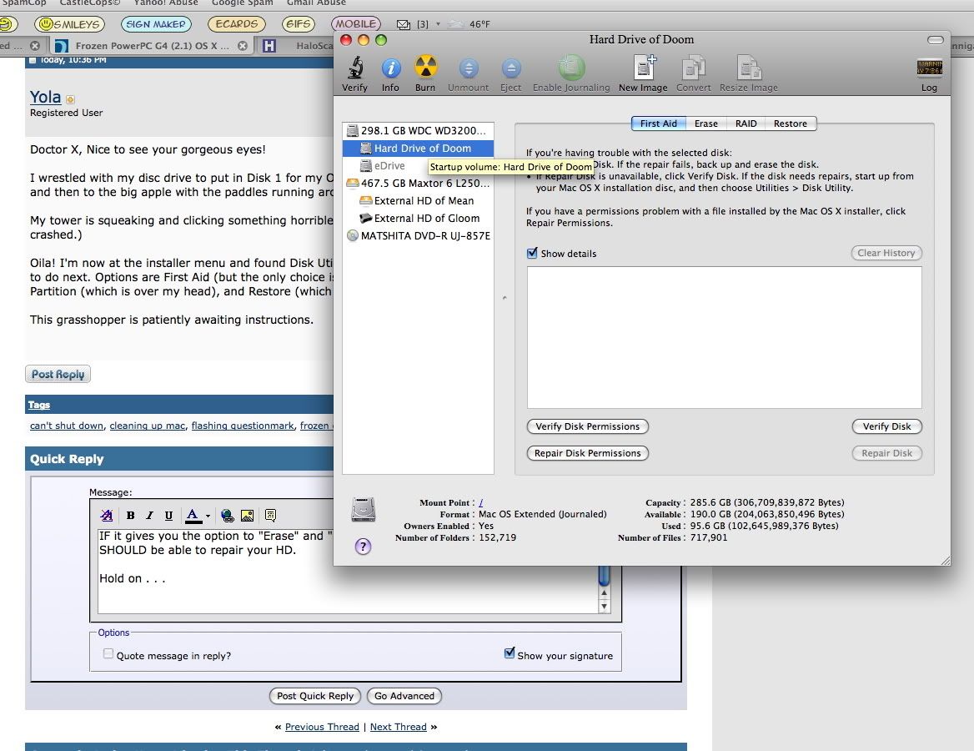The width and height of the screenshot is (974, 751).
Task: Click the Unmount toolbar icon
Action: 469,68
